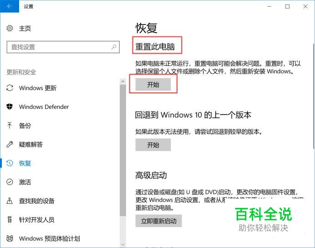This screenshot has width=315, height=248.
Task: Click the 恢复 page title
Action: [x=146, y=28]
